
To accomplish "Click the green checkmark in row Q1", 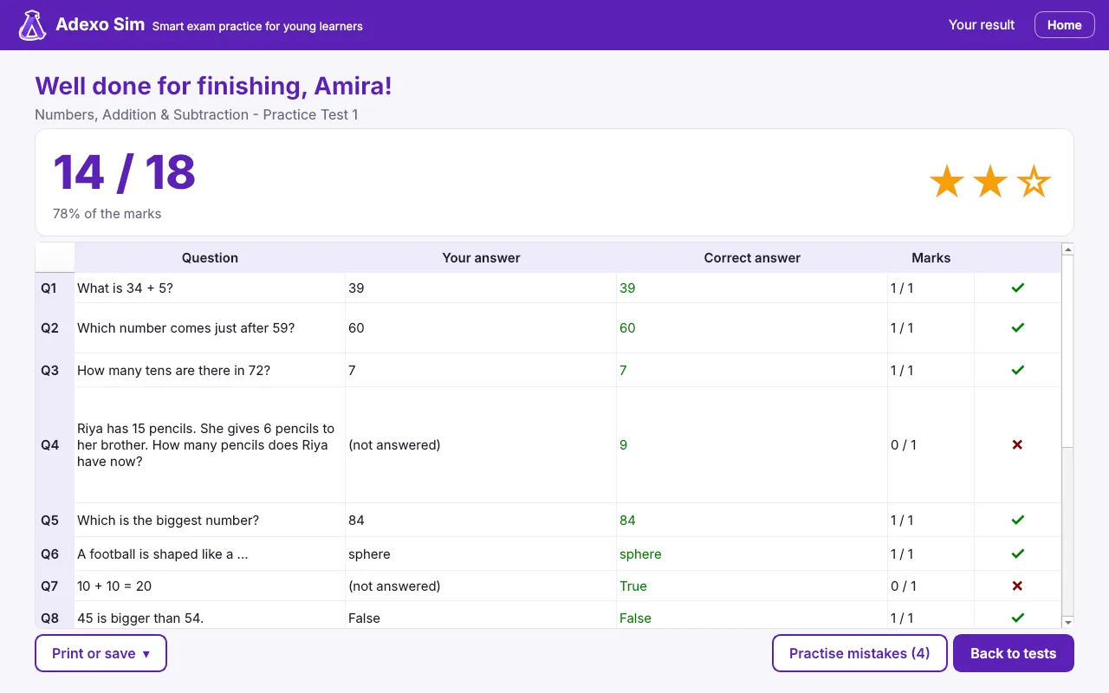I will pyautogui.click(x=1018, y=288).
